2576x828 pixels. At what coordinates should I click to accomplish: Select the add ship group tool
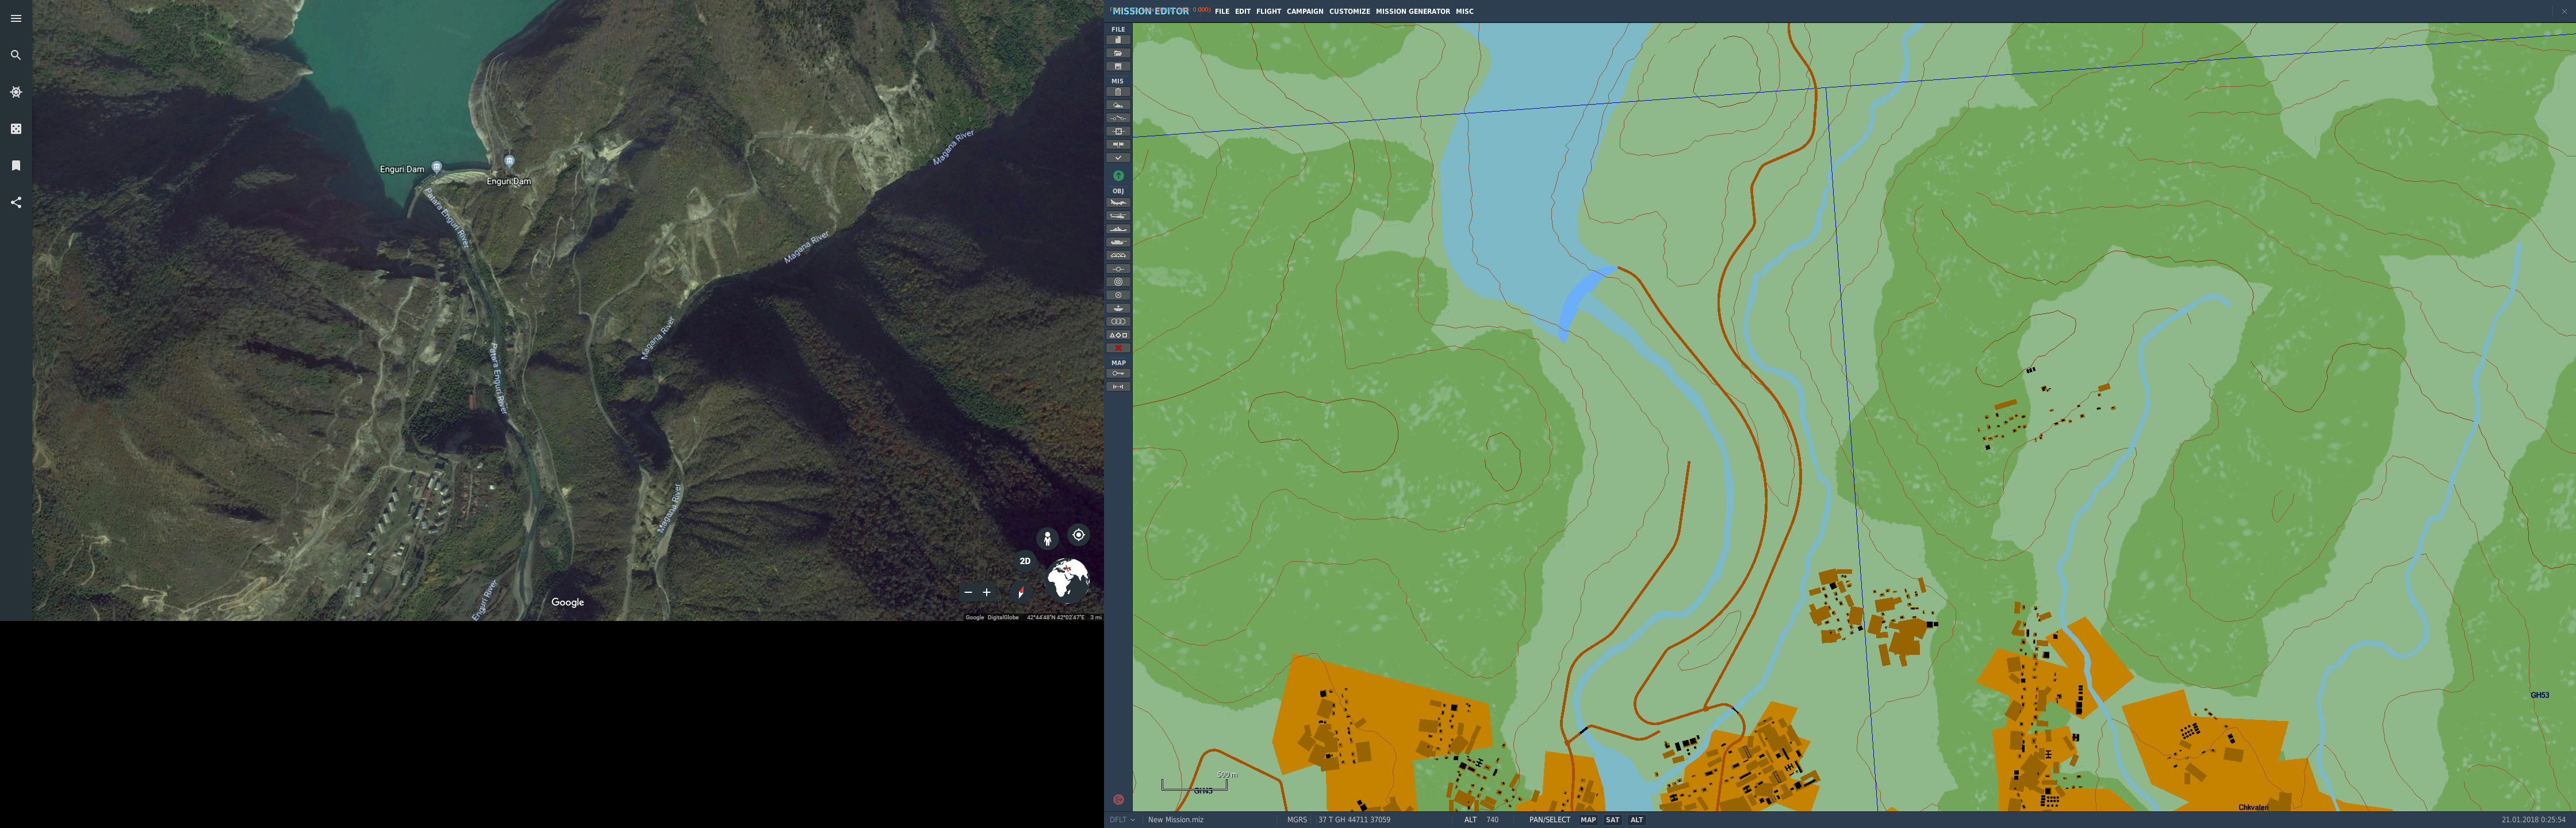1118,229
